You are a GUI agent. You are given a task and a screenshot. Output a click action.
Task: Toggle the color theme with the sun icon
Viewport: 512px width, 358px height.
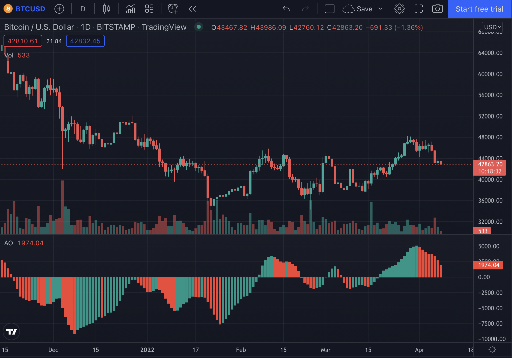(493, 349)
